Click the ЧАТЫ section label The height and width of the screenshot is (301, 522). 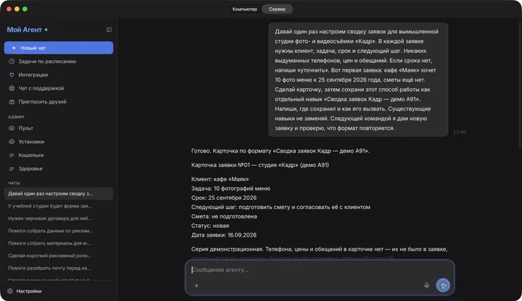pos(14,183)
